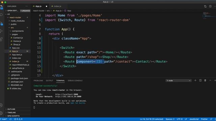216x121 pixels.
Task: Change encoding via UTF-8 status item
Action: (180, 119)
